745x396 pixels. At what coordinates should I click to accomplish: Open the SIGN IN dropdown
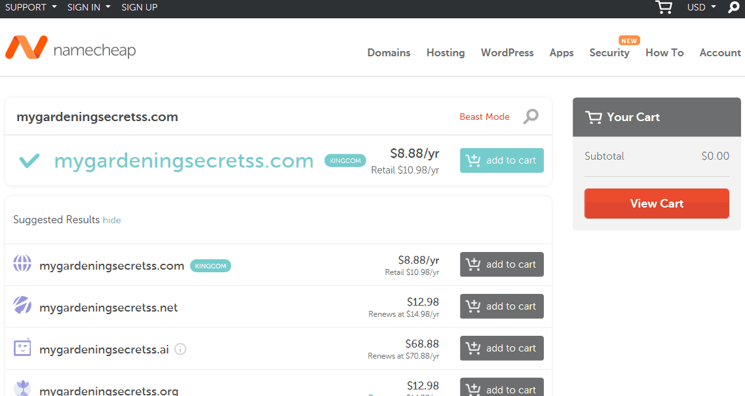pos(89,7)
